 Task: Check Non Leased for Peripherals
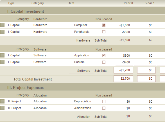coord(104,32)
